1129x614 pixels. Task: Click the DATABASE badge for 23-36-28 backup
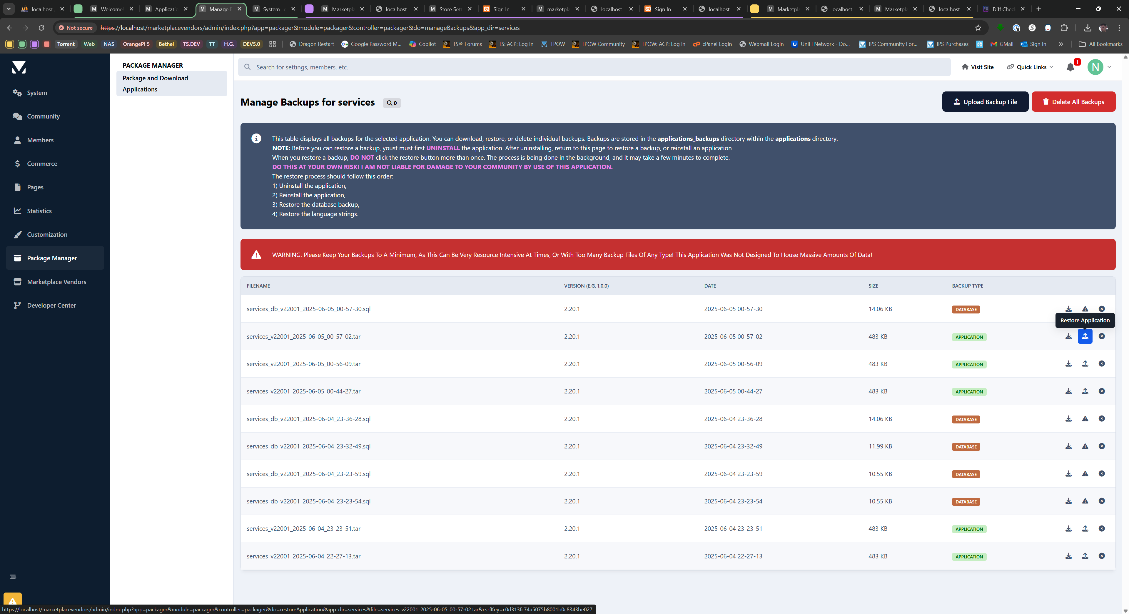pyautogui.click(x=966, y=419)
